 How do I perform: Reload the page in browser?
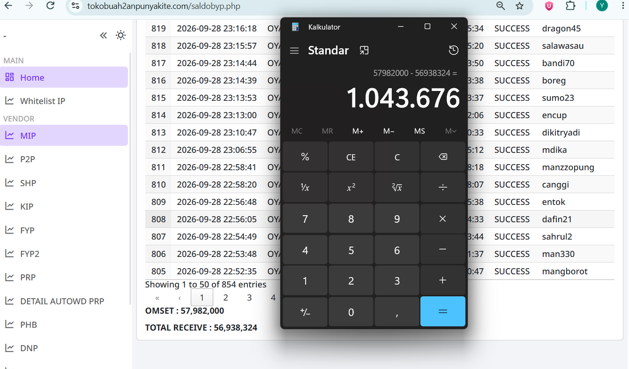(51, 6)
